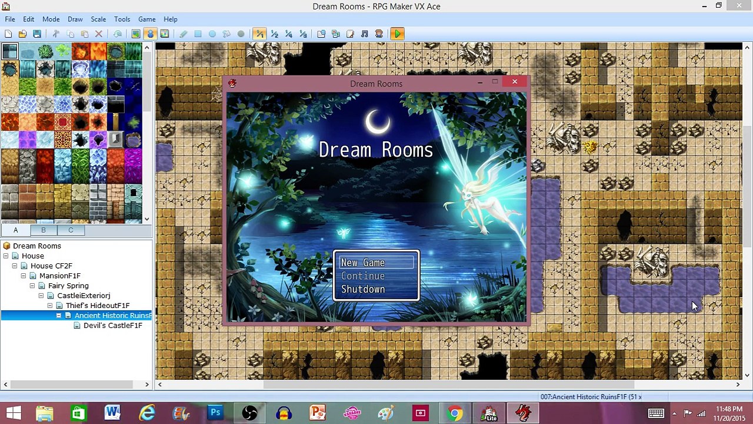
Task: Open the Tools menu
Action: [122, 19]
